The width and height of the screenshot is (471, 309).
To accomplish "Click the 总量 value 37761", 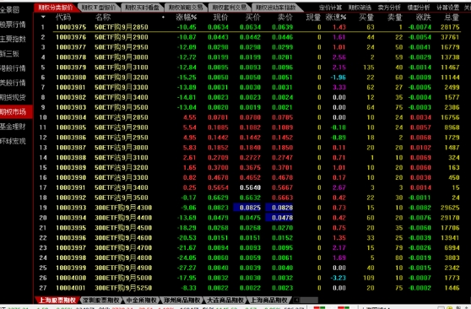I will [450, 37].
